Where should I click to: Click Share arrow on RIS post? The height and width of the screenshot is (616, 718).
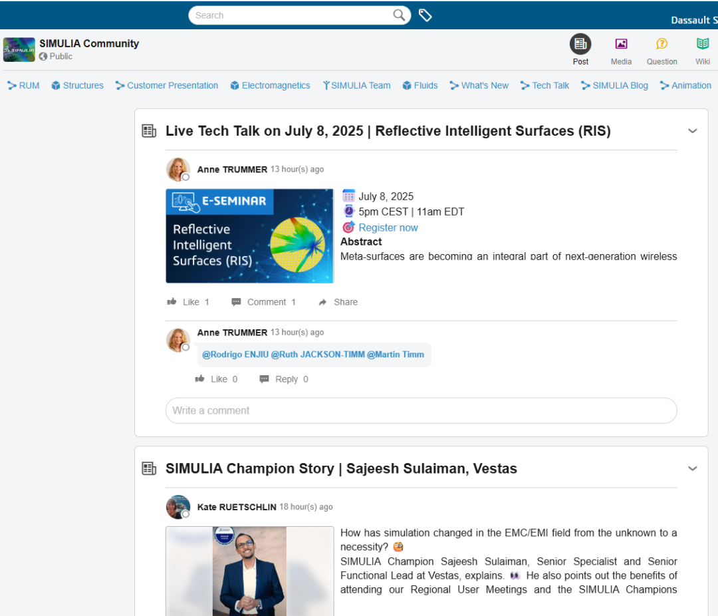[323, 302]
